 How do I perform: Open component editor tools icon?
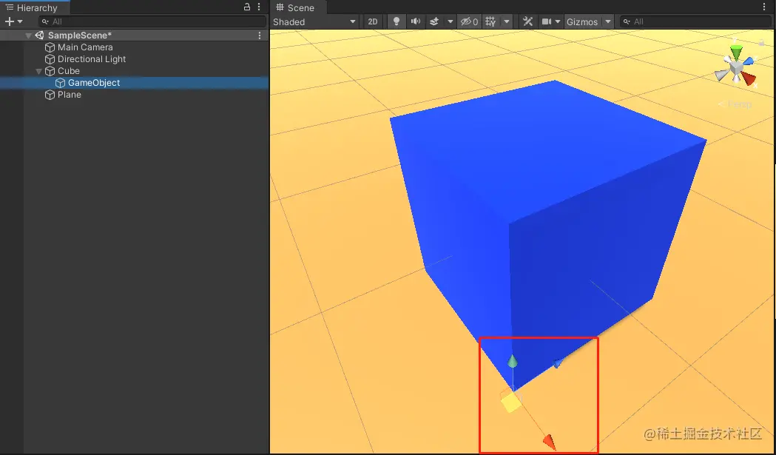527,21
